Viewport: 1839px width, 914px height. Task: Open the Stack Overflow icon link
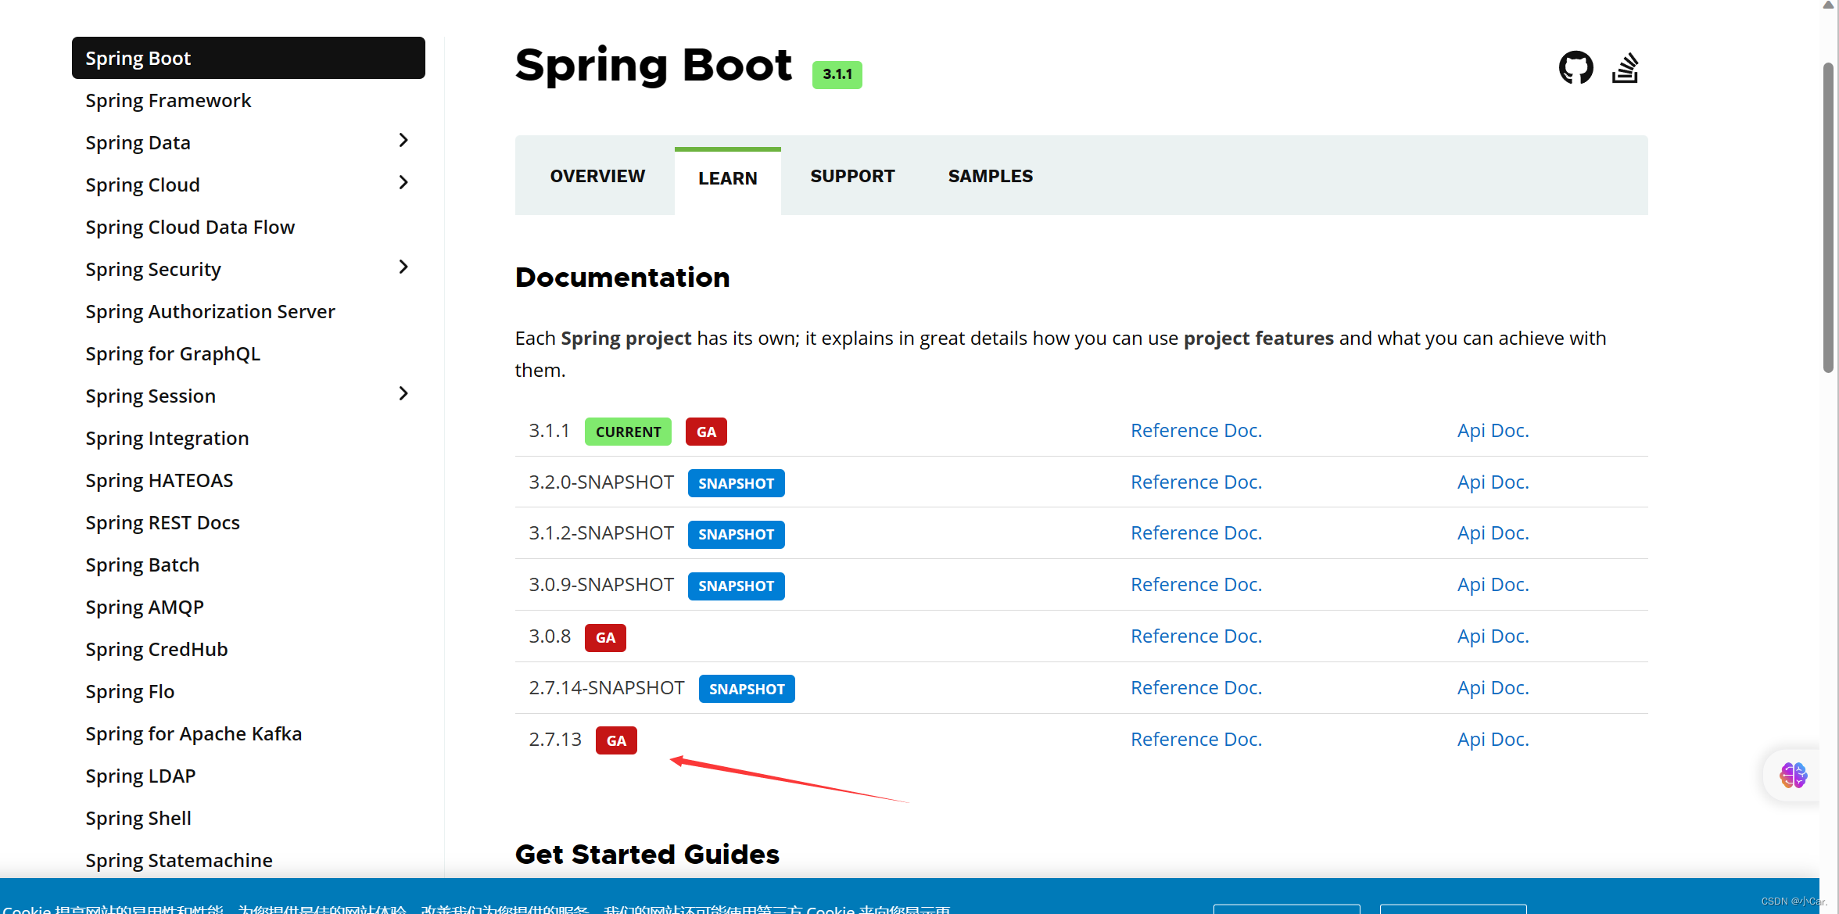coord(1625,68)
